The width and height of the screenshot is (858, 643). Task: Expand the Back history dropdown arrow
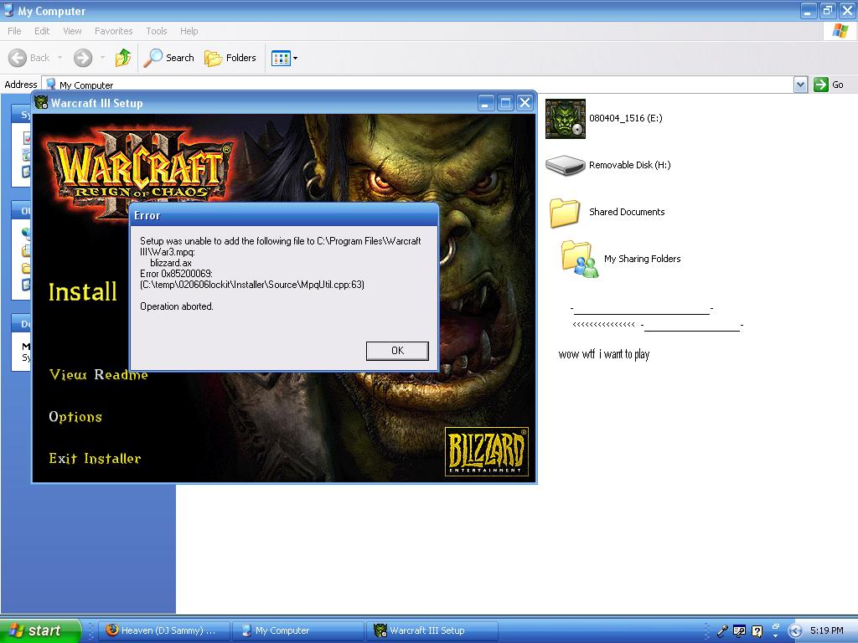[59, 58]
